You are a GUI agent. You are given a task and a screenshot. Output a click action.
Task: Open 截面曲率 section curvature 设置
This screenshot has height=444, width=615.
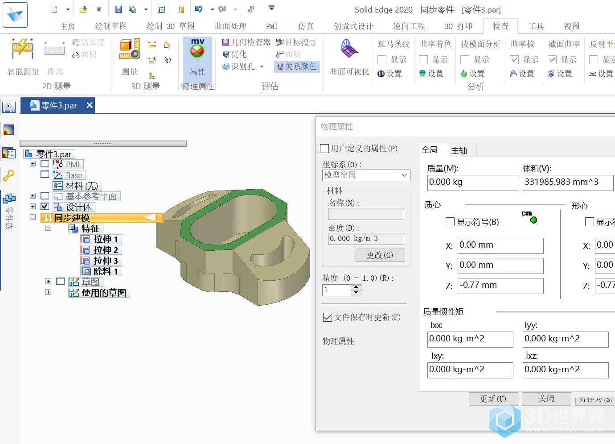click(x=560, y=74)
